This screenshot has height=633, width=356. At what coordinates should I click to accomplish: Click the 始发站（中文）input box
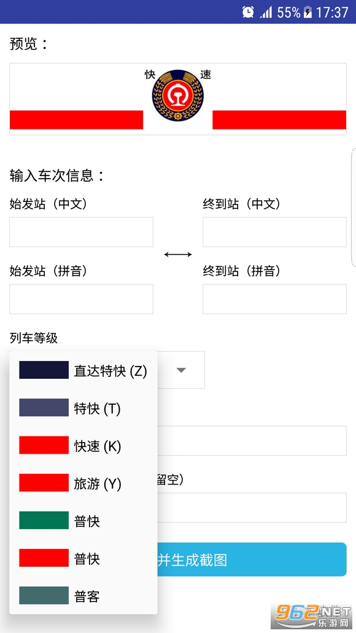tap(81, 232)
